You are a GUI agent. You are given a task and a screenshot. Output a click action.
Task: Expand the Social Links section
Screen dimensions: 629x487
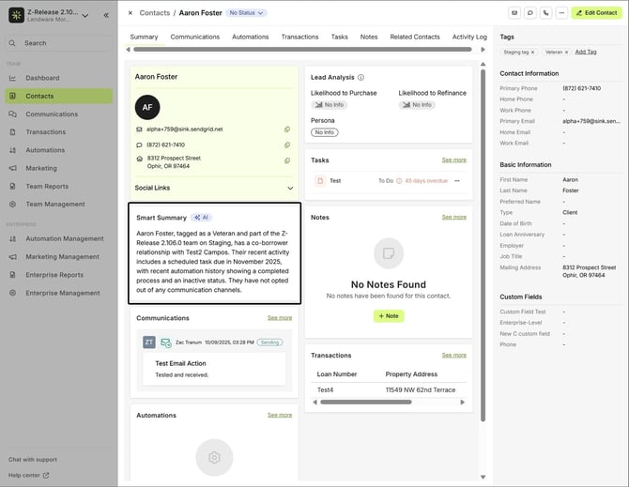(x=290, y=188)
